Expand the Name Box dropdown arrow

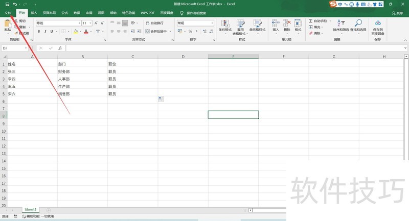click(x=26, y=48)
